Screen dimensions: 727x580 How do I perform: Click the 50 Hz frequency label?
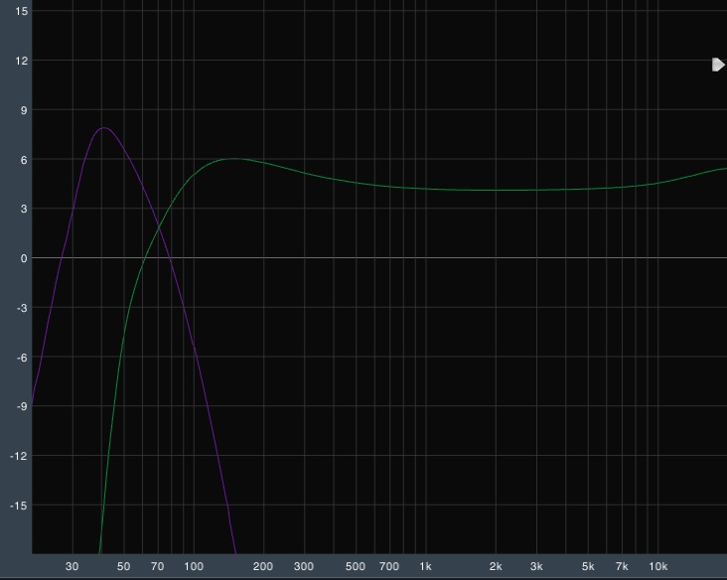pyautogui.click(x=123, y=566)
